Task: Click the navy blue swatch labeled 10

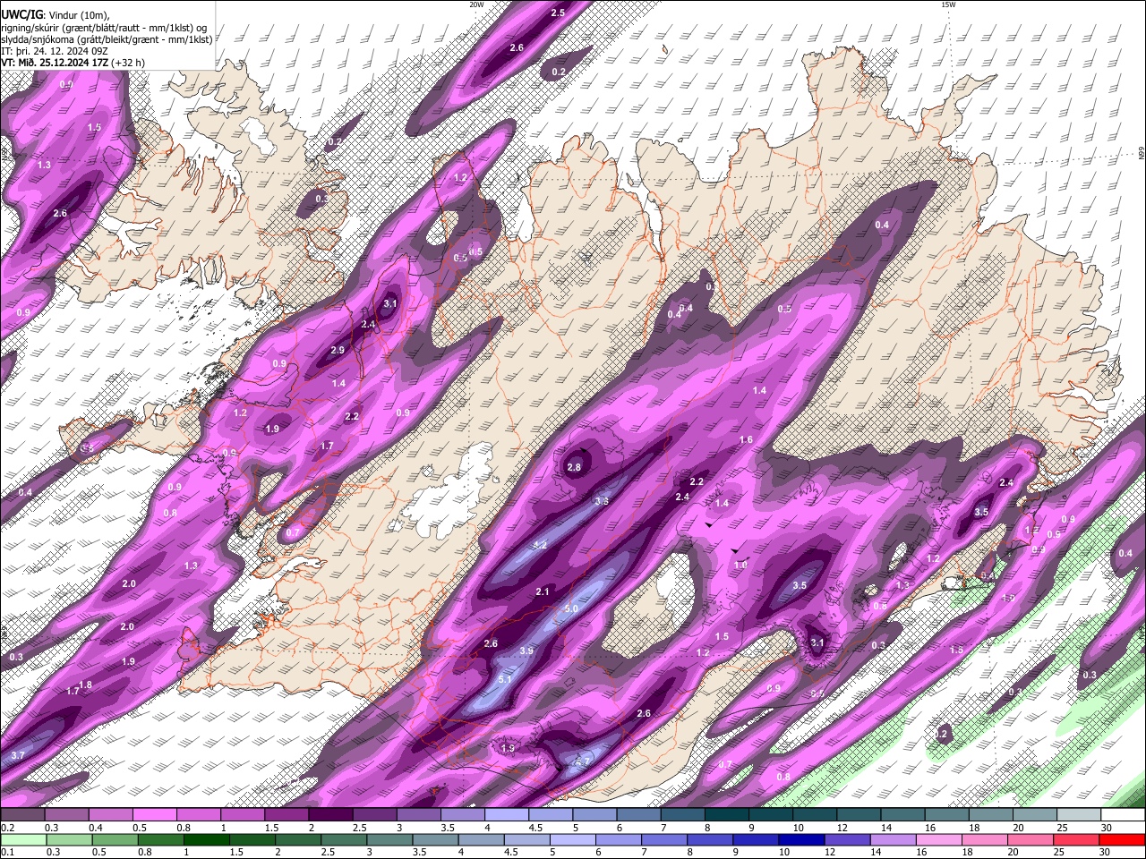Action: pos(801,839)
